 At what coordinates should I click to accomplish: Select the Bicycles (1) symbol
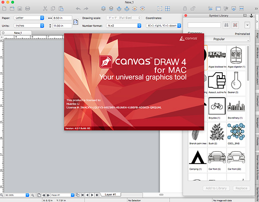click(217, 108)
